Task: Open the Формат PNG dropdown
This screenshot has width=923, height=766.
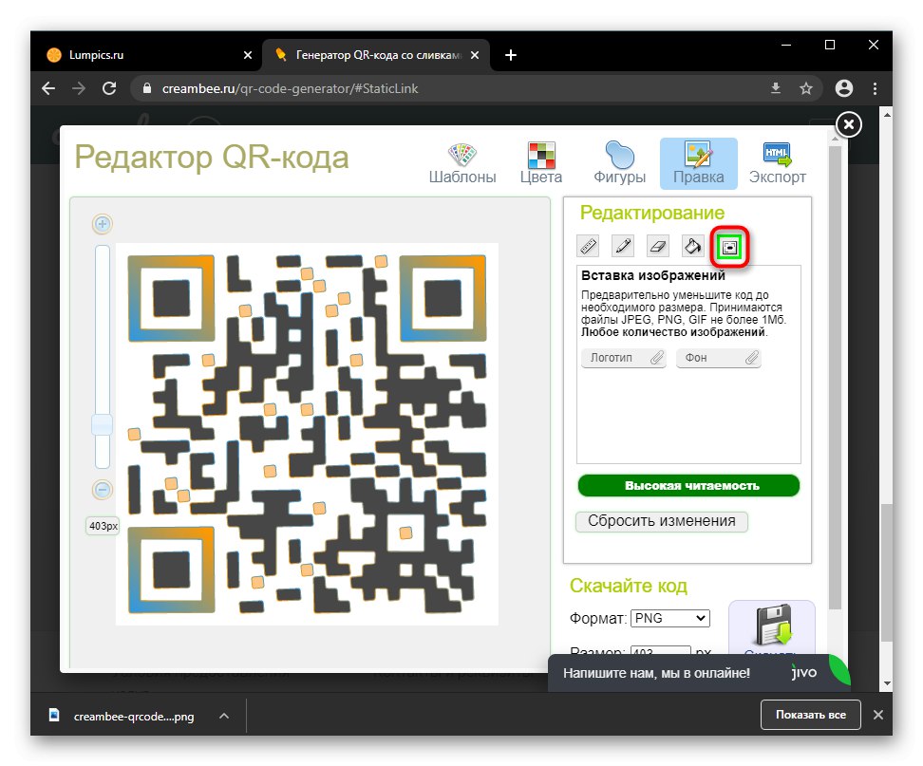Action: point(669,618)
